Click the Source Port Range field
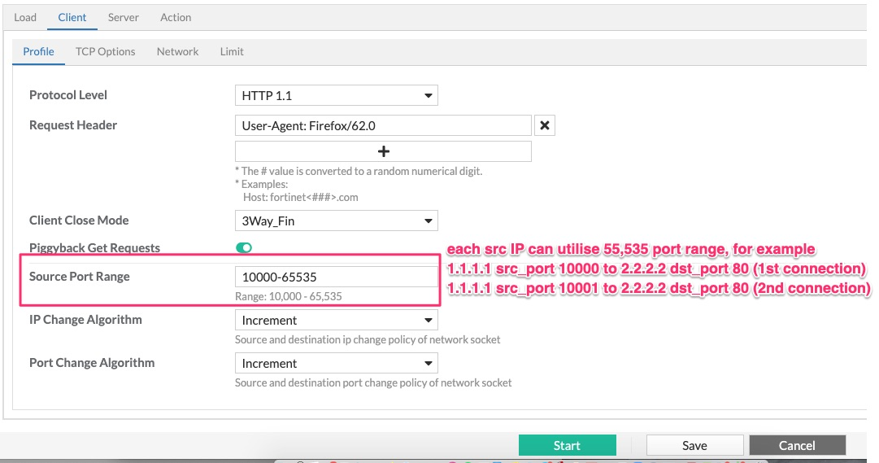 337,277
